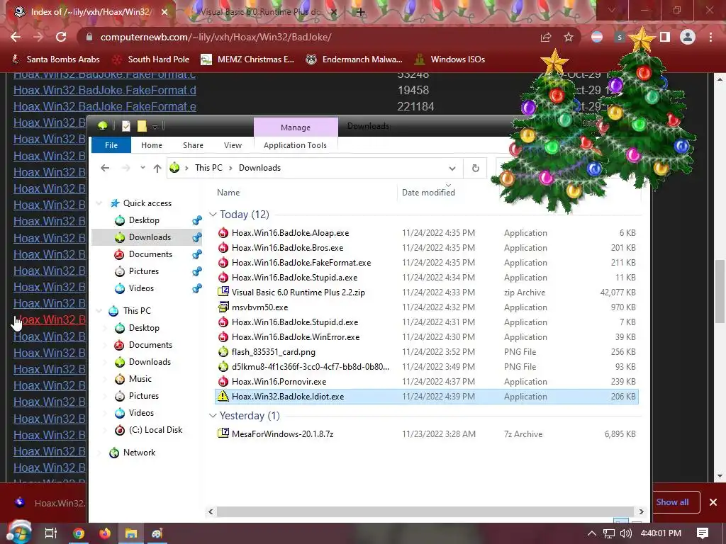The height and width of the screenshot is (544, 726).
Task: Switch to Visual Basic 6.0 Runtime Plus tab
Action: (261, 12)
